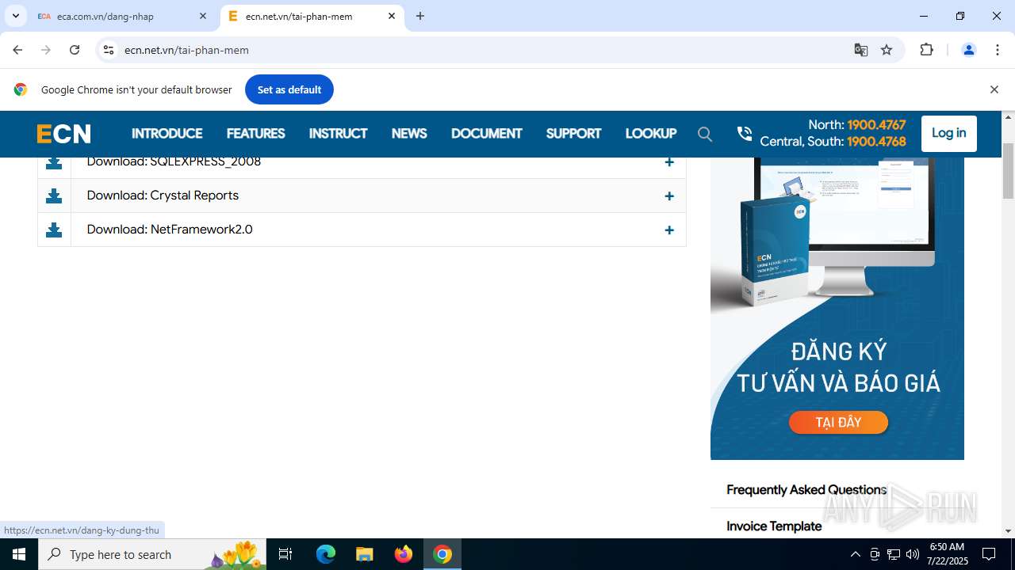Open the Chrome profile avatar
Screen dimensions: 1015x570
click(x=968, y=50)
